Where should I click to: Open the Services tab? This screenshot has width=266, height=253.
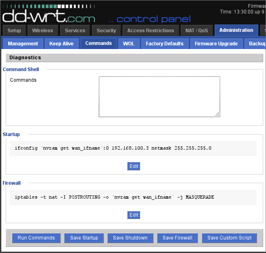[x=75, y=31]
